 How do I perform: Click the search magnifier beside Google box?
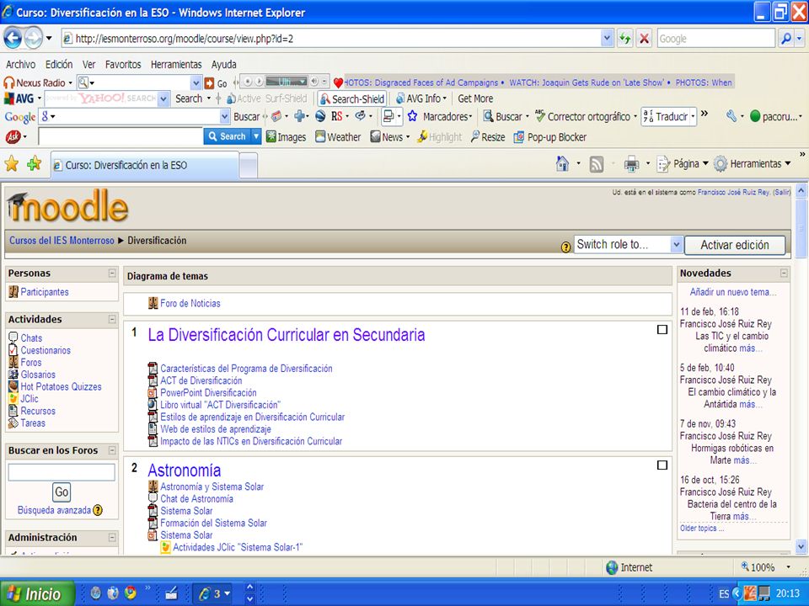click(x=785, y=38)
